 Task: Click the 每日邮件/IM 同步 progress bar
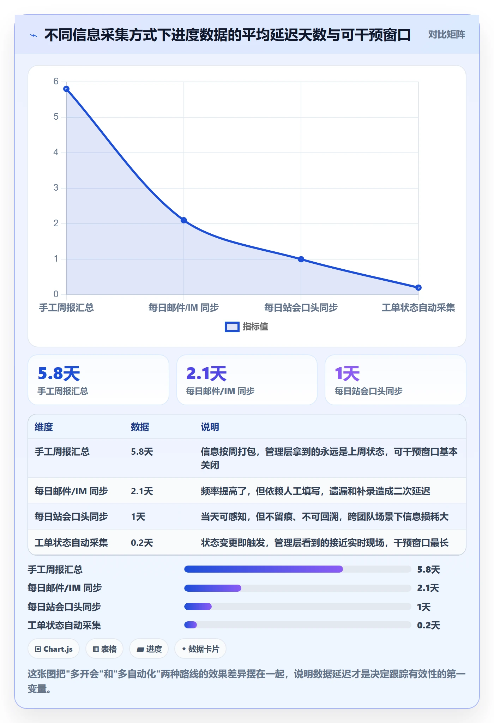point(298,588)
